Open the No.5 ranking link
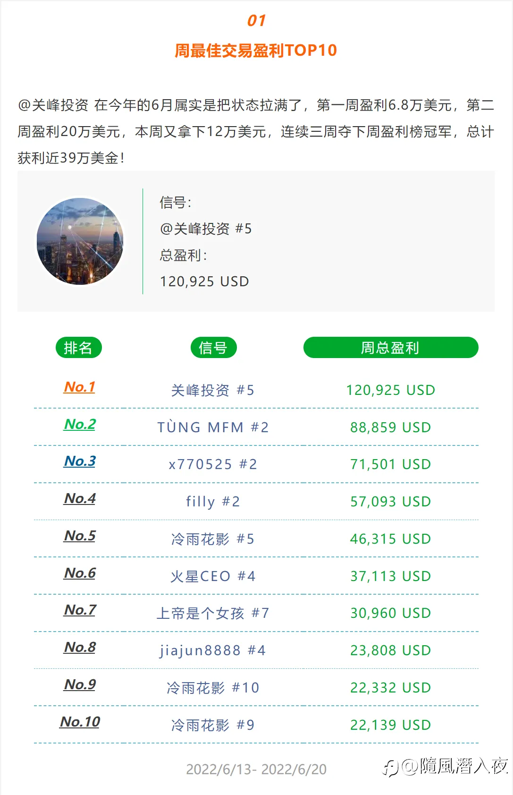This screenshot has height=795, width=513. tap(80, 536)
